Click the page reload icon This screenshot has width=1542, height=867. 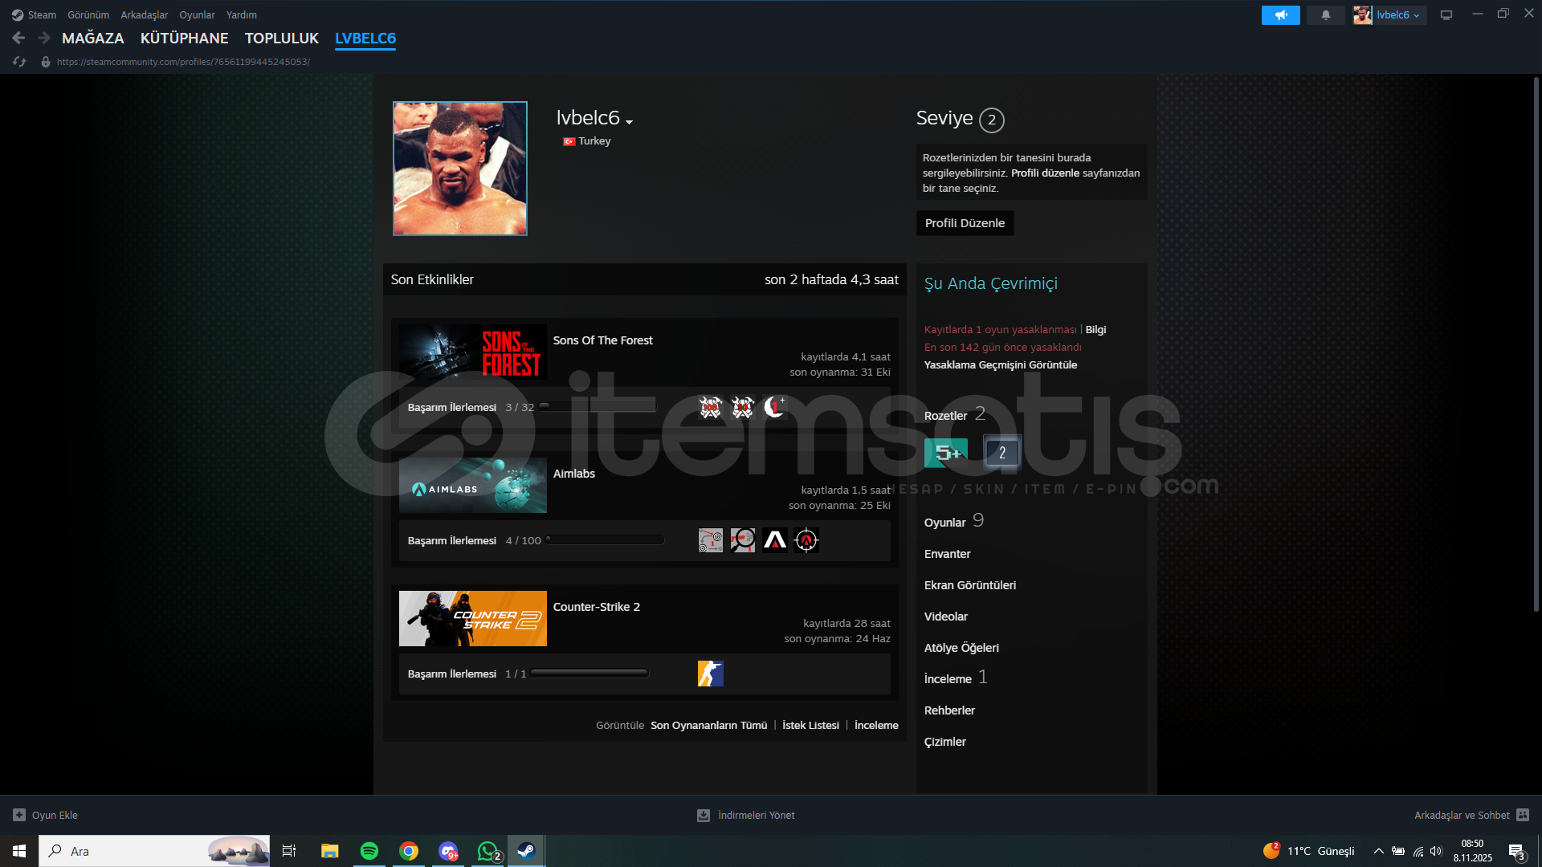click(x=20, y=62)
